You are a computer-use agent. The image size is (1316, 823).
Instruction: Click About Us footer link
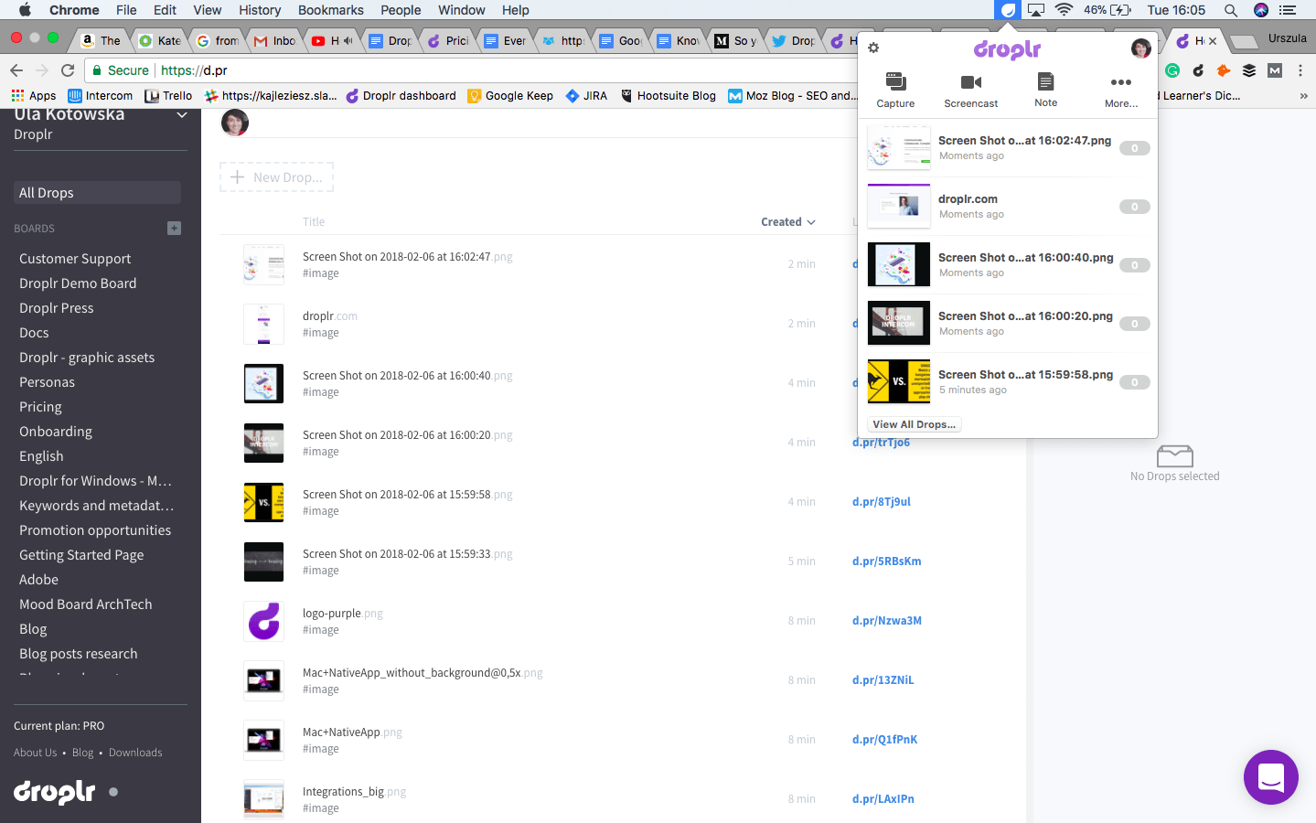click(x=35, y=753)
